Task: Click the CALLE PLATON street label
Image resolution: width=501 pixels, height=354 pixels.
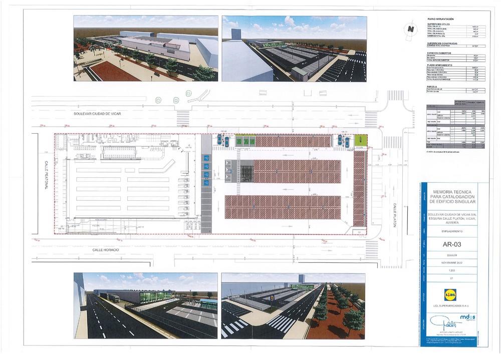Action: (394, 215)
